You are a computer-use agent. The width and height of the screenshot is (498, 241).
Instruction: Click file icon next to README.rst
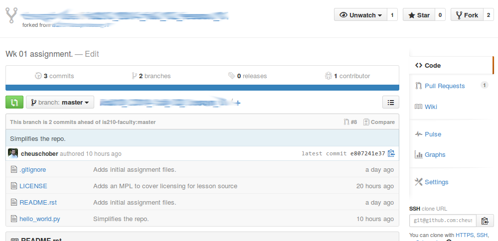[13, 202]
